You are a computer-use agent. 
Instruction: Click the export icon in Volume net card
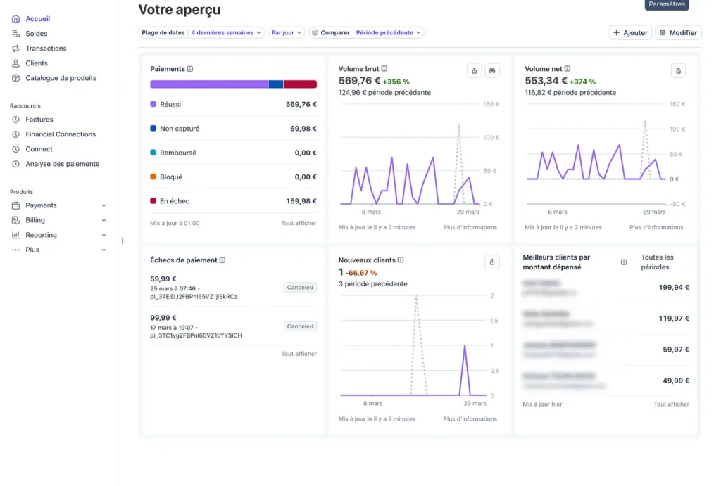tap(678, 70)
